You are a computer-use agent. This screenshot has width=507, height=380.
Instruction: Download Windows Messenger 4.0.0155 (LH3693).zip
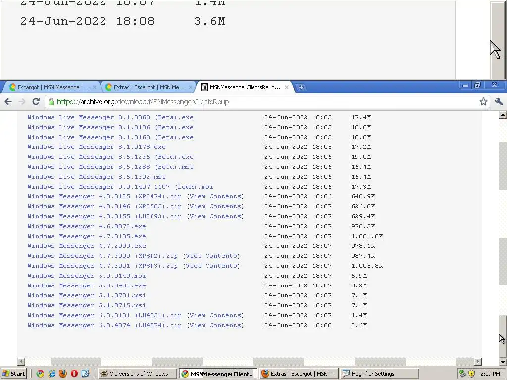[104, 217]
